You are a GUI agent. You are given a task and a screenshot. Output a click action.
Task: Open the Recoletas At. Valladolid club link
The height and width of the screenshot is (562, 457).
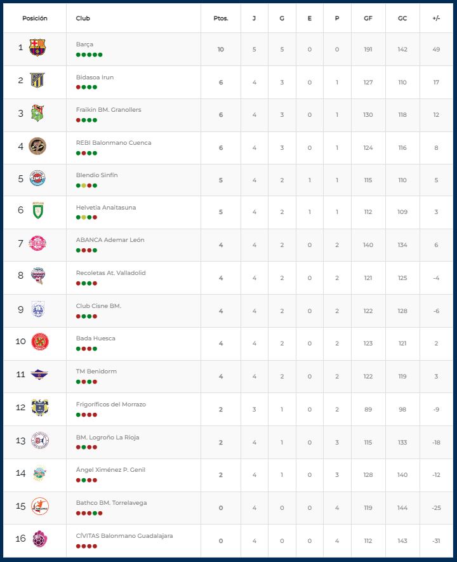click(110, 273)
